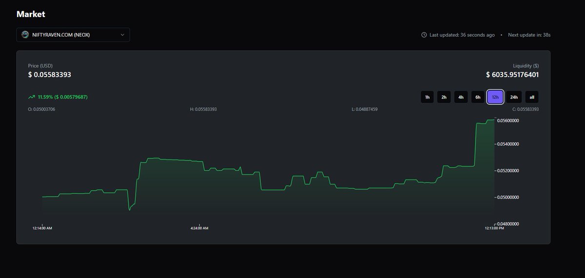Viewport: 585px width, 278px height.
Task: Click the green upward trend arrow icon
Action: [32, 97]
